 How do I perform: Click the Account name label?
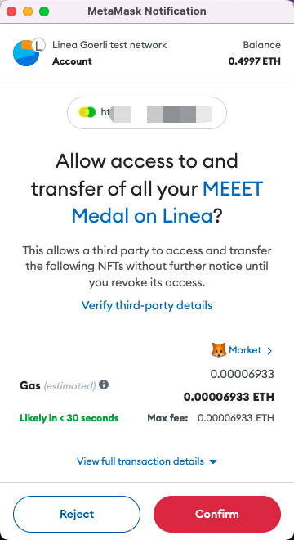[x=72, y=61]
